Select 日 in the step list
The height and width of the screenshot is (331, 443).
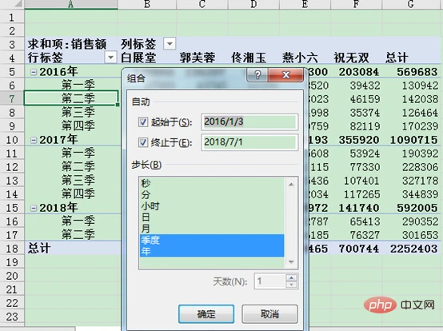[x=212, y=217]
